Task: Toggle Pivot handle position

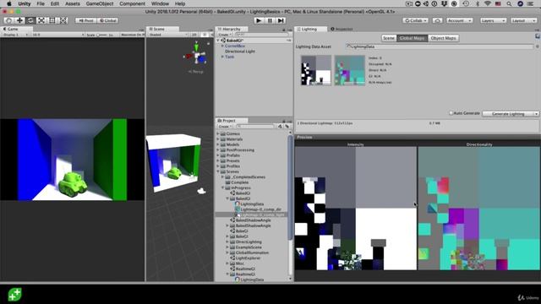Action: 85,20
